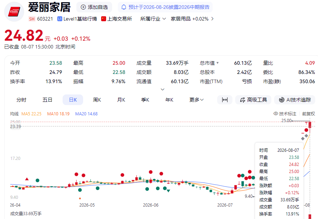Click the 振幅 9.76% value
The height and width of the screenshot is (219, 318).
tap(118, 81)
